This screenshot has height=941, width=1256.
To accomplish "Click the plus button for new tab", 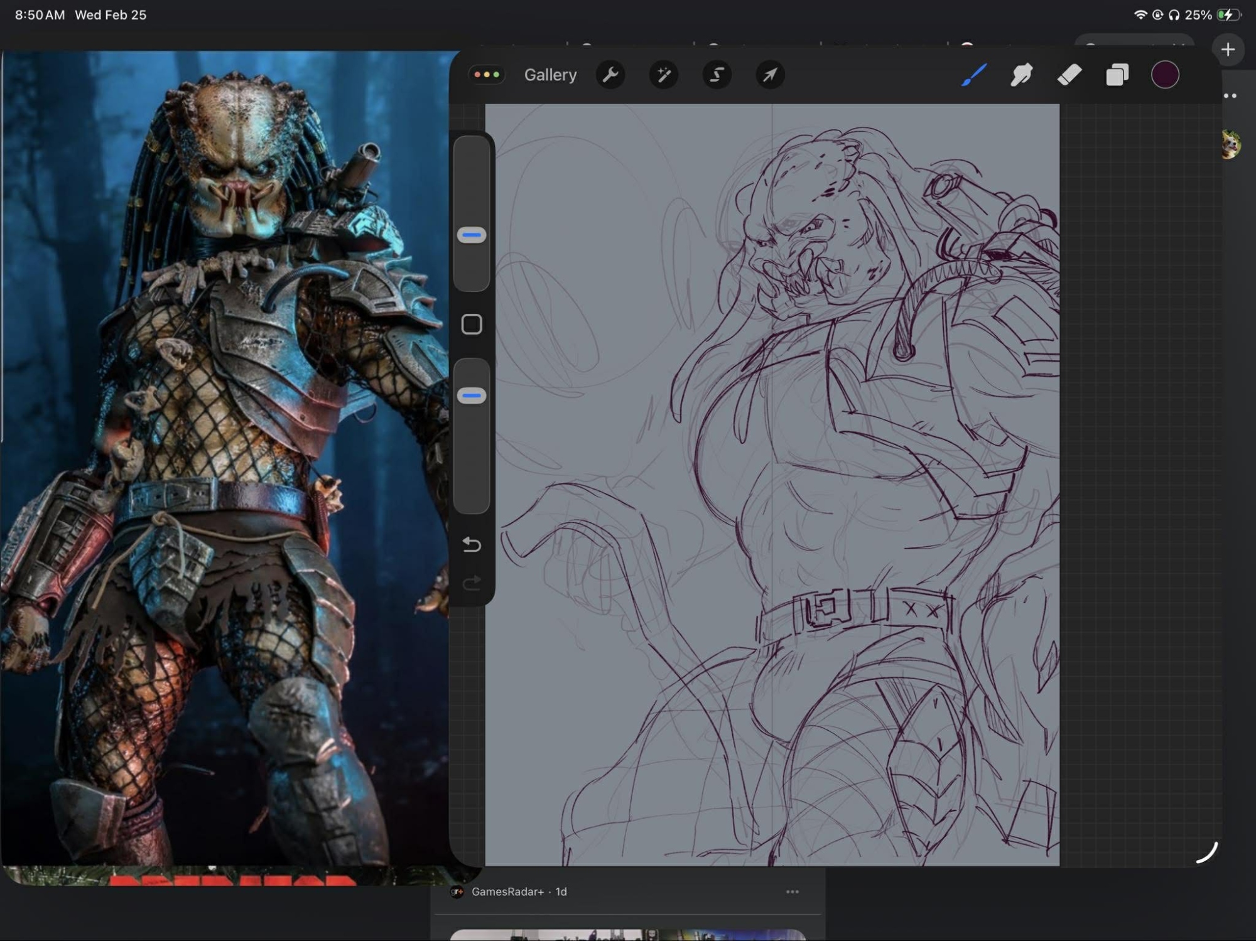I will click(x=1228, y=50).
